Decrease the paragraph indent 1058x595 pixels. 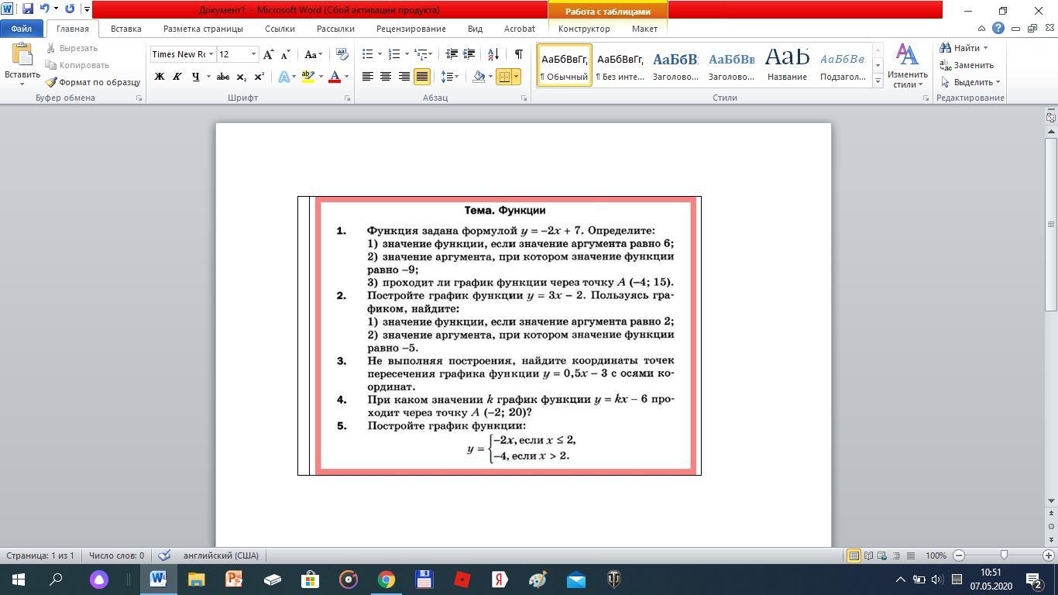pos(452,54)
